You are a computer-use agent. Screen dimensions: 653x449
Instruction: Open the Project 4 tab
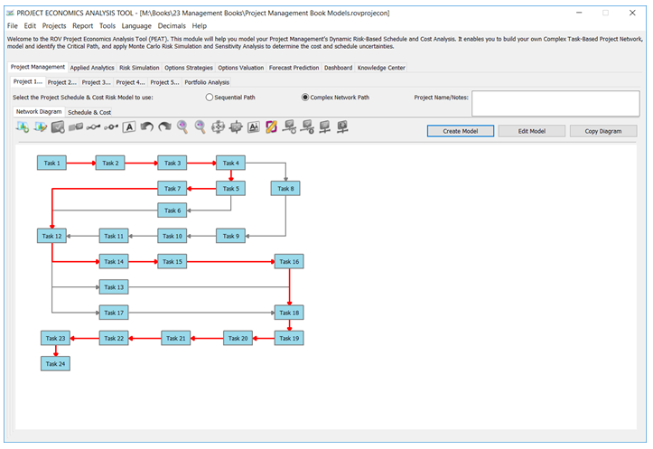(x=130, y=82)
